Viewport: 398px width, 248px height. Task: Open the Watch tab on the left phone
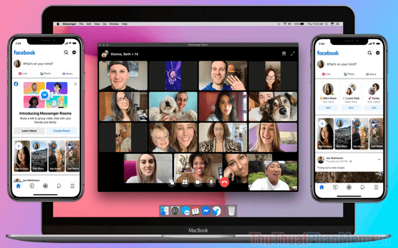[32, 186]
